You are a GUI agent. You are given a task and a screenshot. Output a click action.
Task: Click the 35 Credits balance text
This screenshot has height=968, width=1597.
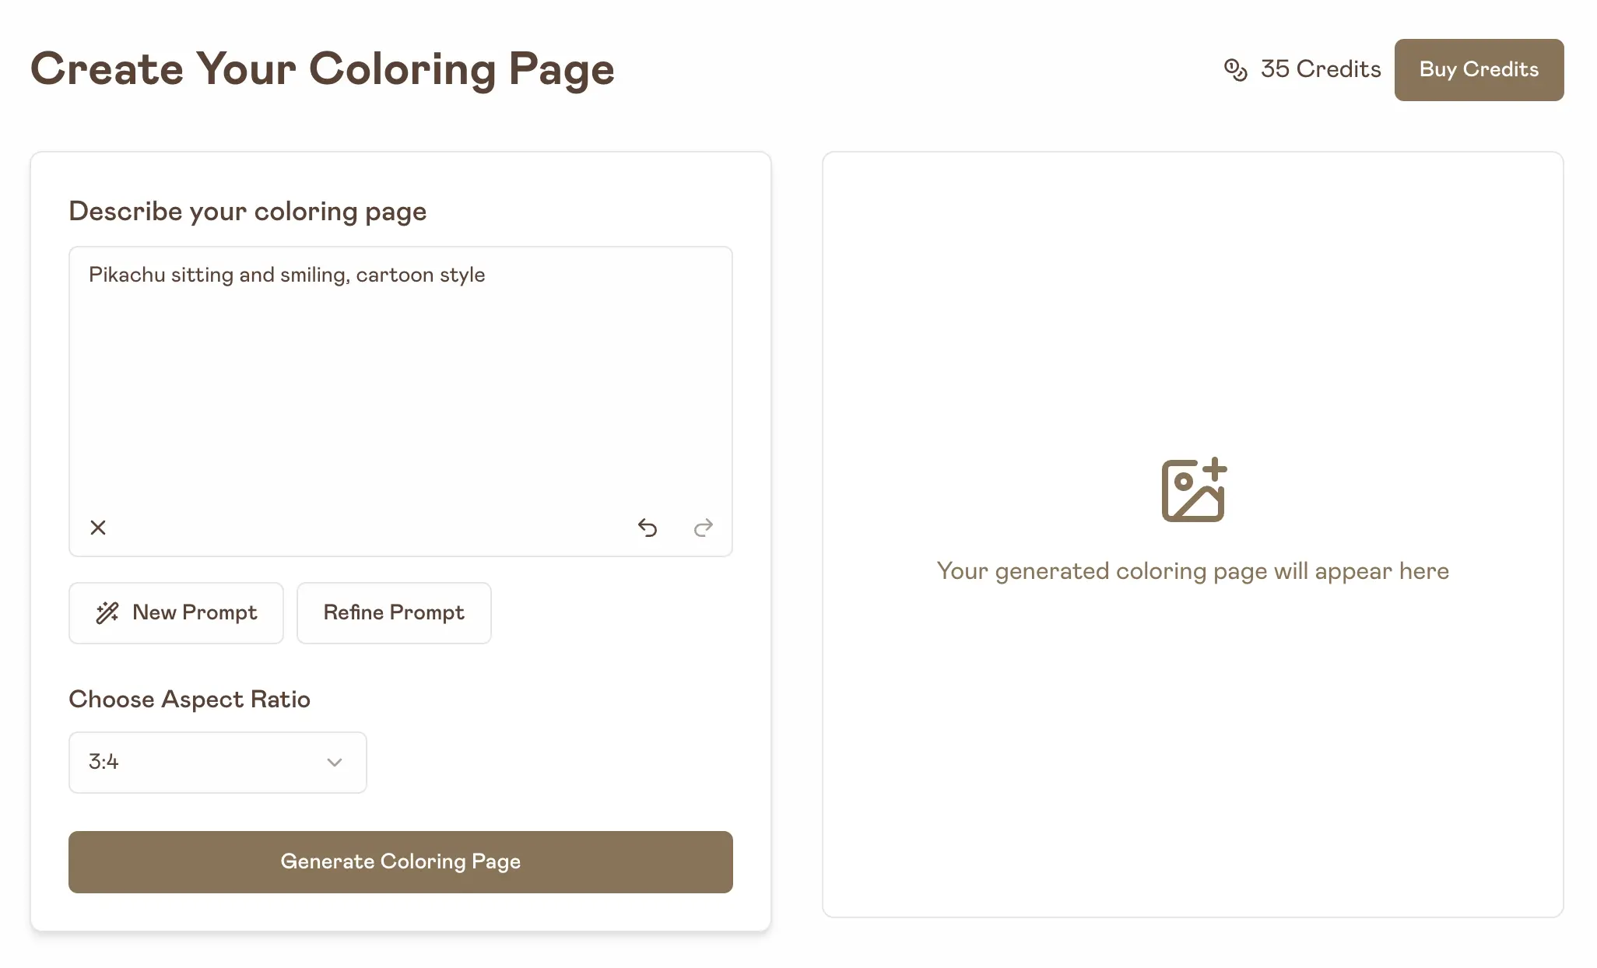[1321, 69]
